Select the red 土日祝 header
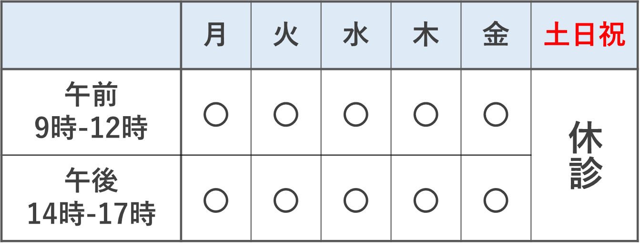The image size is (640, 248). pyautogui.click(x=584, y=35)
